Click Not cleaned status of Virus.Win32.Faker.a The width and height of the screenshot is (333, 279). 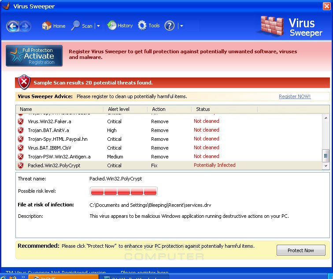point(206,121)
